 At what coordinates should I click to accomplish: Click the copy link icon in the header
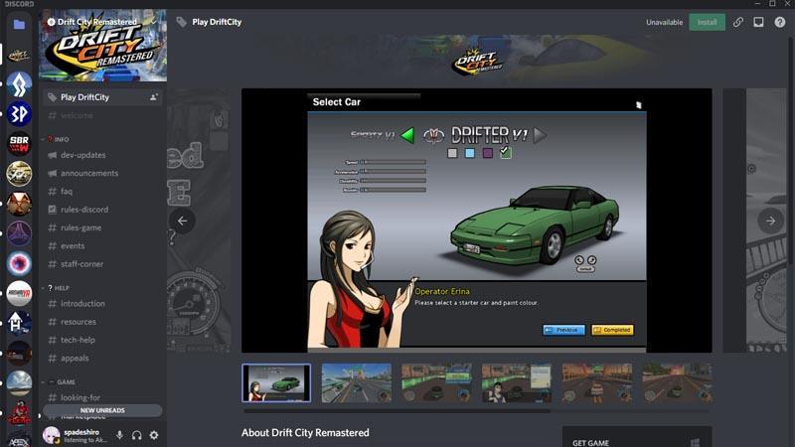pos(737,22)
